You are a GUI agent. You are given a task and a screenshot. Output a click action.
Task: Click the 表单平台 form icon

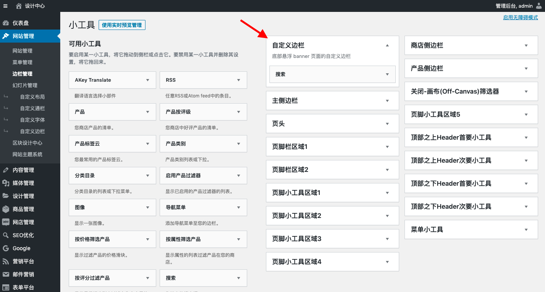coord(6,287)
